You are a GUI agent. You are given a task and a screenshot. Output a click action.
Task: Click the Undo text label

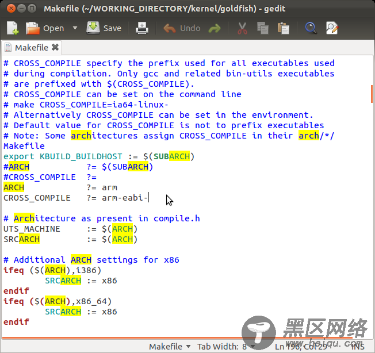190,28
